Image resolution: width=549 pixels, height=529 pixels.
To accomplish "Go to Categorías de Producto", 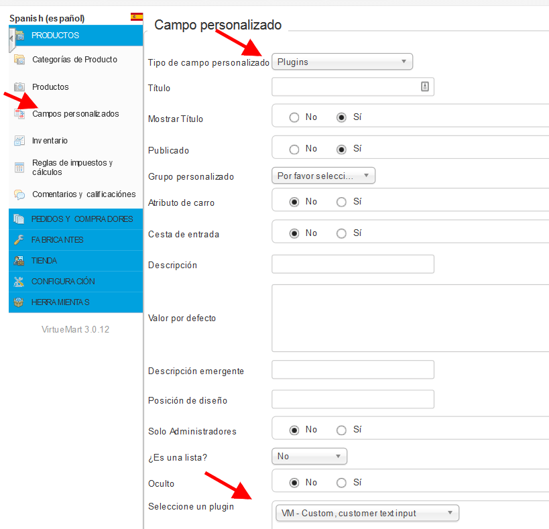I will point(74,60).
